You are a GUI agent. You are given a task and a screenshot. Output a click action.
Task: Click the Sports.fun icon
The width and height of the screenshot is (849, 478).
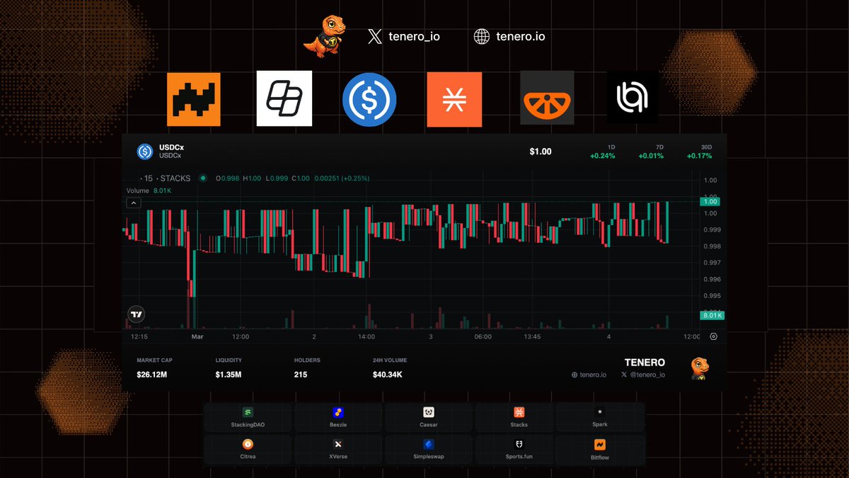pyautogui.click(x=519, y=444)
